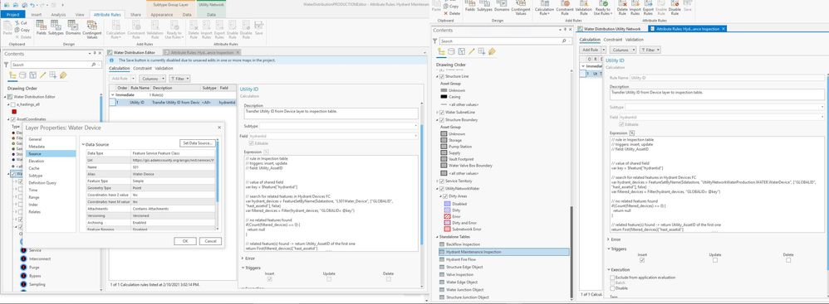Toggle UtilityNetworkWater layer checkbox

pos(442,188)
